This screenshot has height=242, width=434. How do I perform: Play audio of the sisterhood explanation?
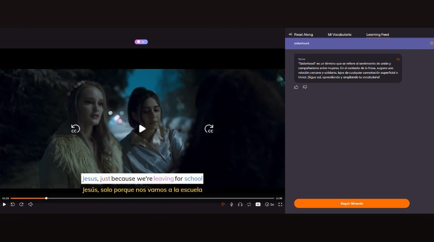(x=398, y=59)
